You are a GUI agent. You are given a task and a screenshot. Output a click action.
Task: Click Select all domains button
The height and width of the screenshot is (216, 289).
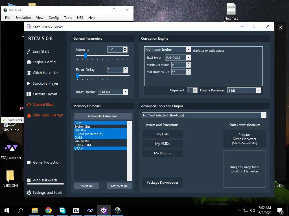(86, 186)
